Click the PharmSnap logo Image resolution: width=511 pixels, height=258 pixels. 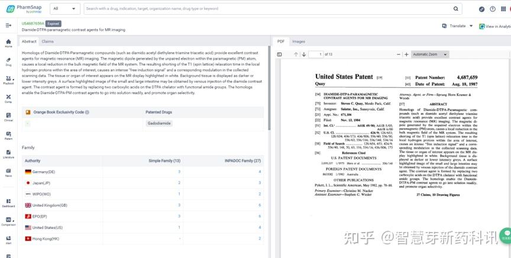pyautogui.click(x=24, y=9)
